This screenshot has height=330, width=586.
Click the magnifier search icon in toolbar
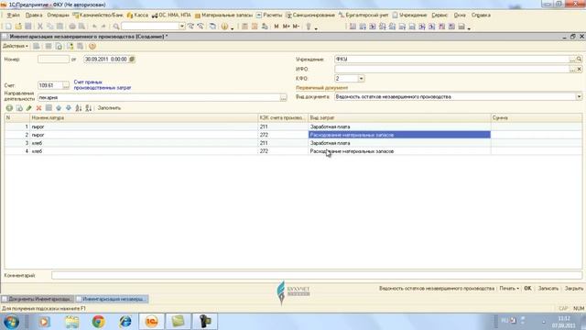(116, 27)
